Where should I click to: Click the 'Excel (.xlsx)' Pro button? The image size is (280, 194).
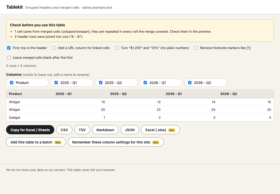160,130
